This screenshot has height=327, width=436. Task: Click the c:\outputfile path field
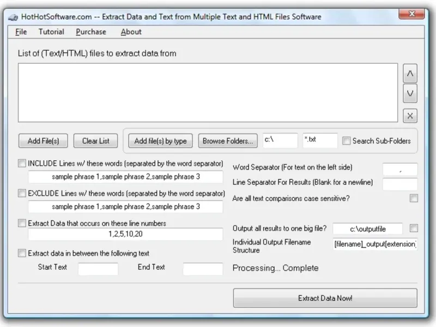(367, 229)
